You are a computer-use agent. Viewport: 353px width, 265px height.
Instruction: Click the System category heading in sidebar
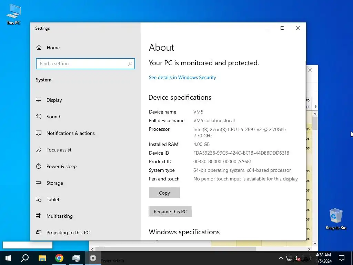tap(44, 80)
